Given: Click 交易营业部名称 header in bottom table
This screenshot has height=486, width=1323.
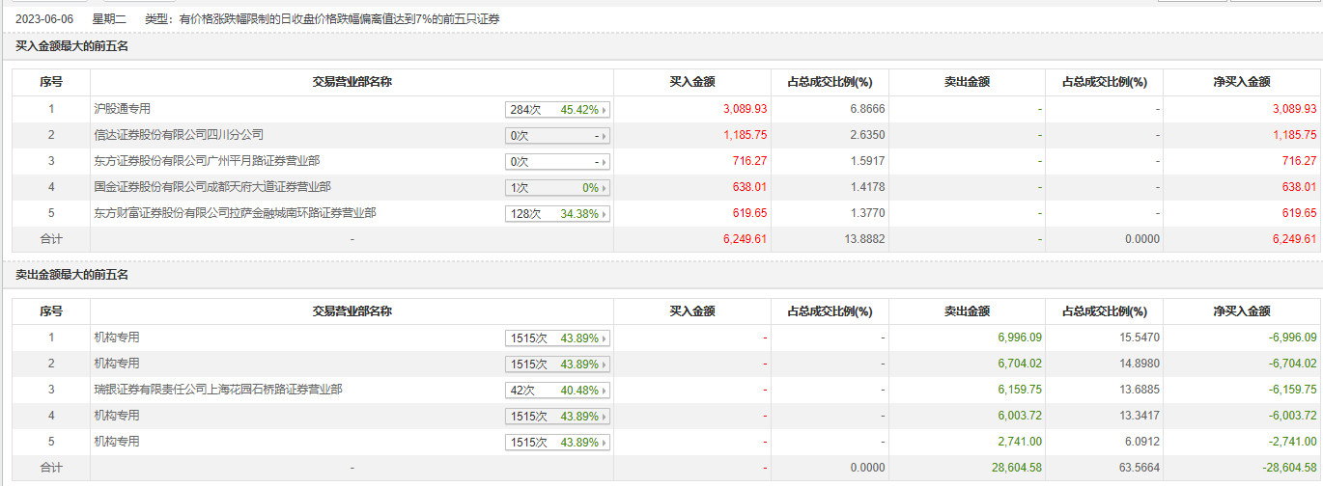Looking at the screenshot, I should coord(352,311).
